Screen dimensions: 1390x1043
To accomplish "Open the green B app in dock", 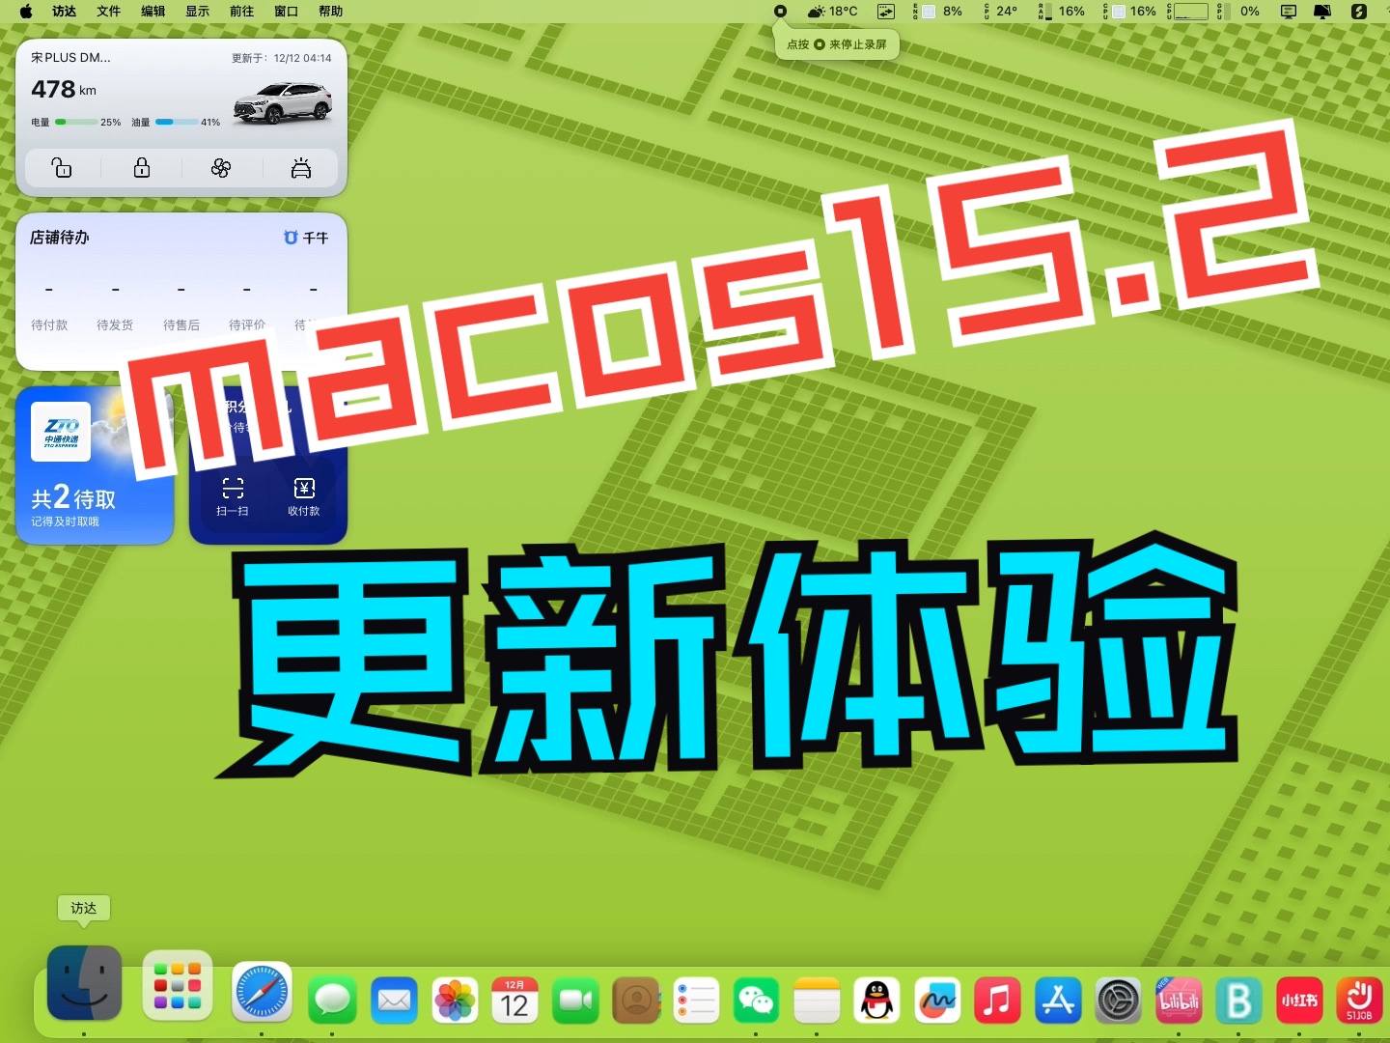I will [1239, 1000].
